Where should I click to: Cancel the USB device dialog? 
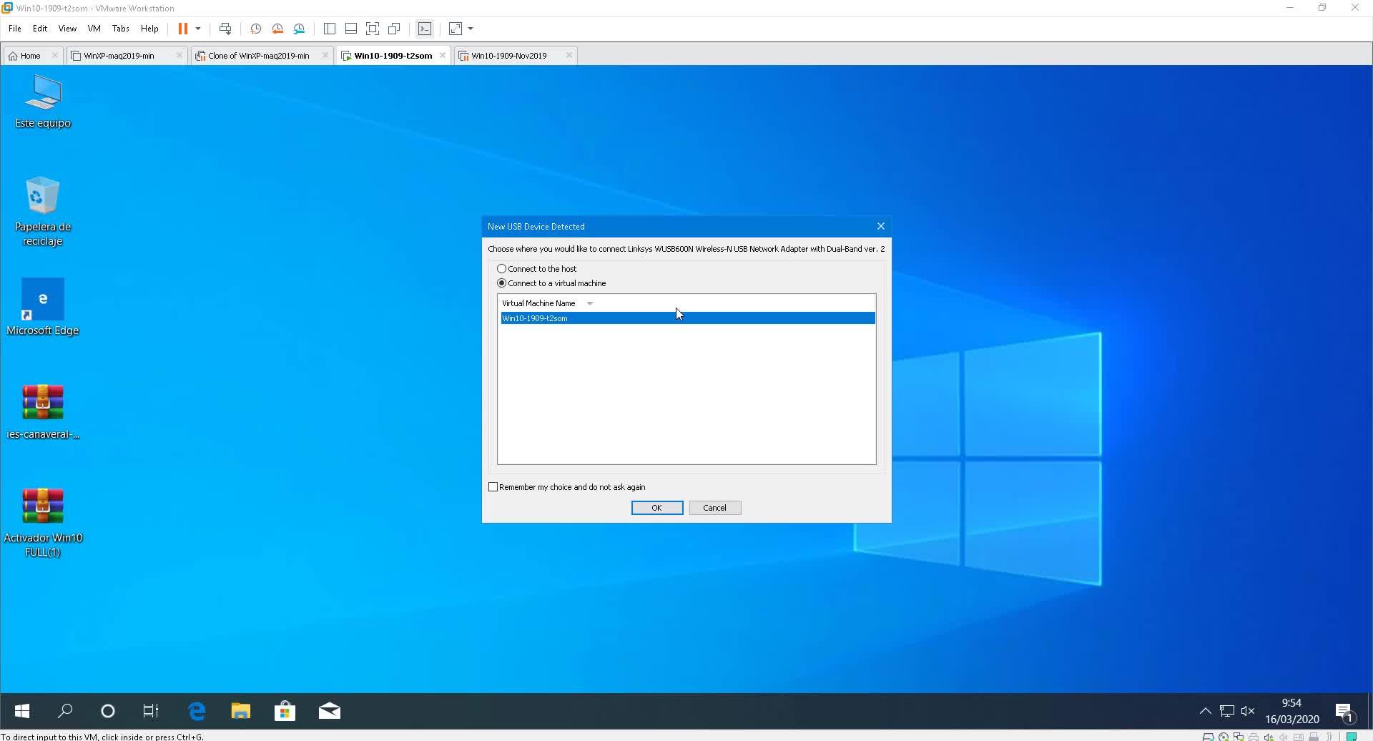(714, 508)
